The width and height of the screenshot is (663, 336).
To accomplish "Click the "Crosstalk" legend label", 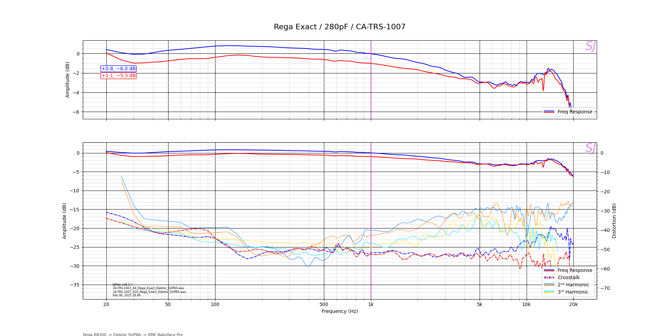I will (x=569, y=277).
